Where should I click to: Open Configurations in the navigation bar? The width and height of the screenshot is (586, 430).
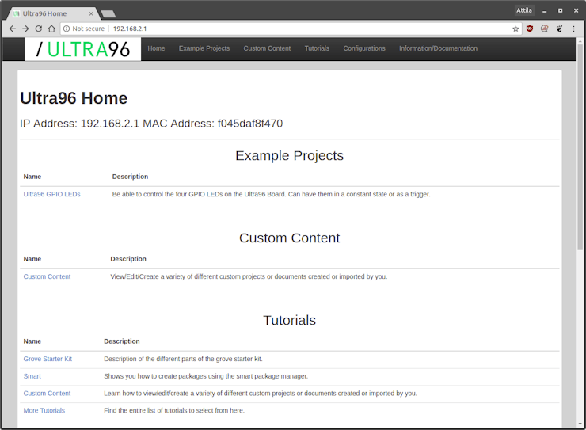point(364,48)
